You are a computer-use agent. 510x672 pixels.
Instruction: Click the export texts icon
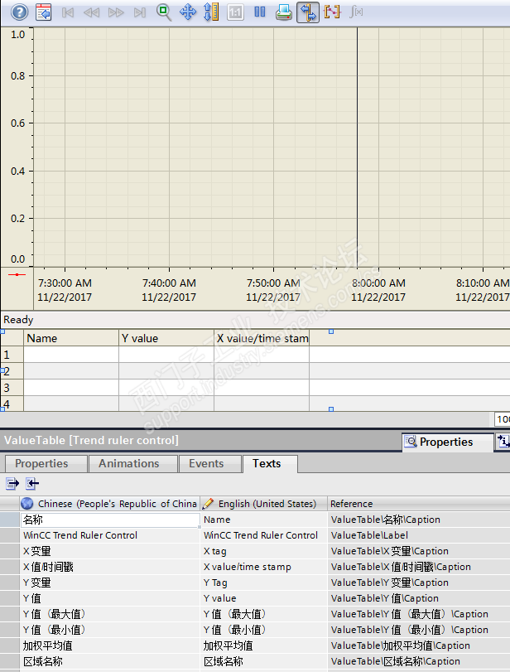12,484
